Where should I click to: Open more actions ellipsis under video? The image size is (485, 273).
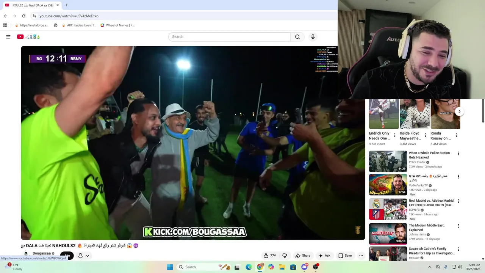click(361, 256)
